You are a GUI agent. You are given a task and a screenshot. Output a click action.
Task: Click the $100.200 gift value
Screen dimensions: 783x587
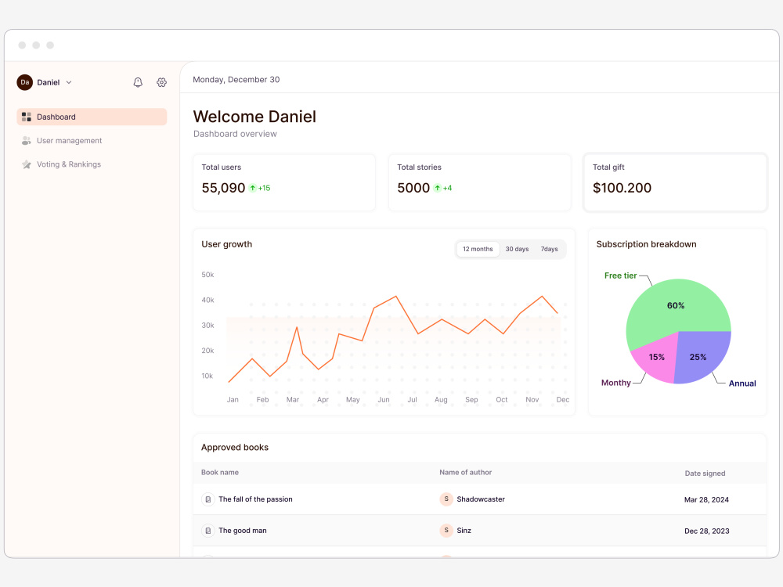pyautogui.click(x=622, y=188)
